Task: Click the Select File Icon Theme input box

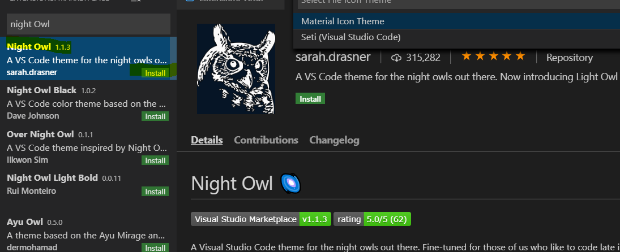Action: [459, 3]
